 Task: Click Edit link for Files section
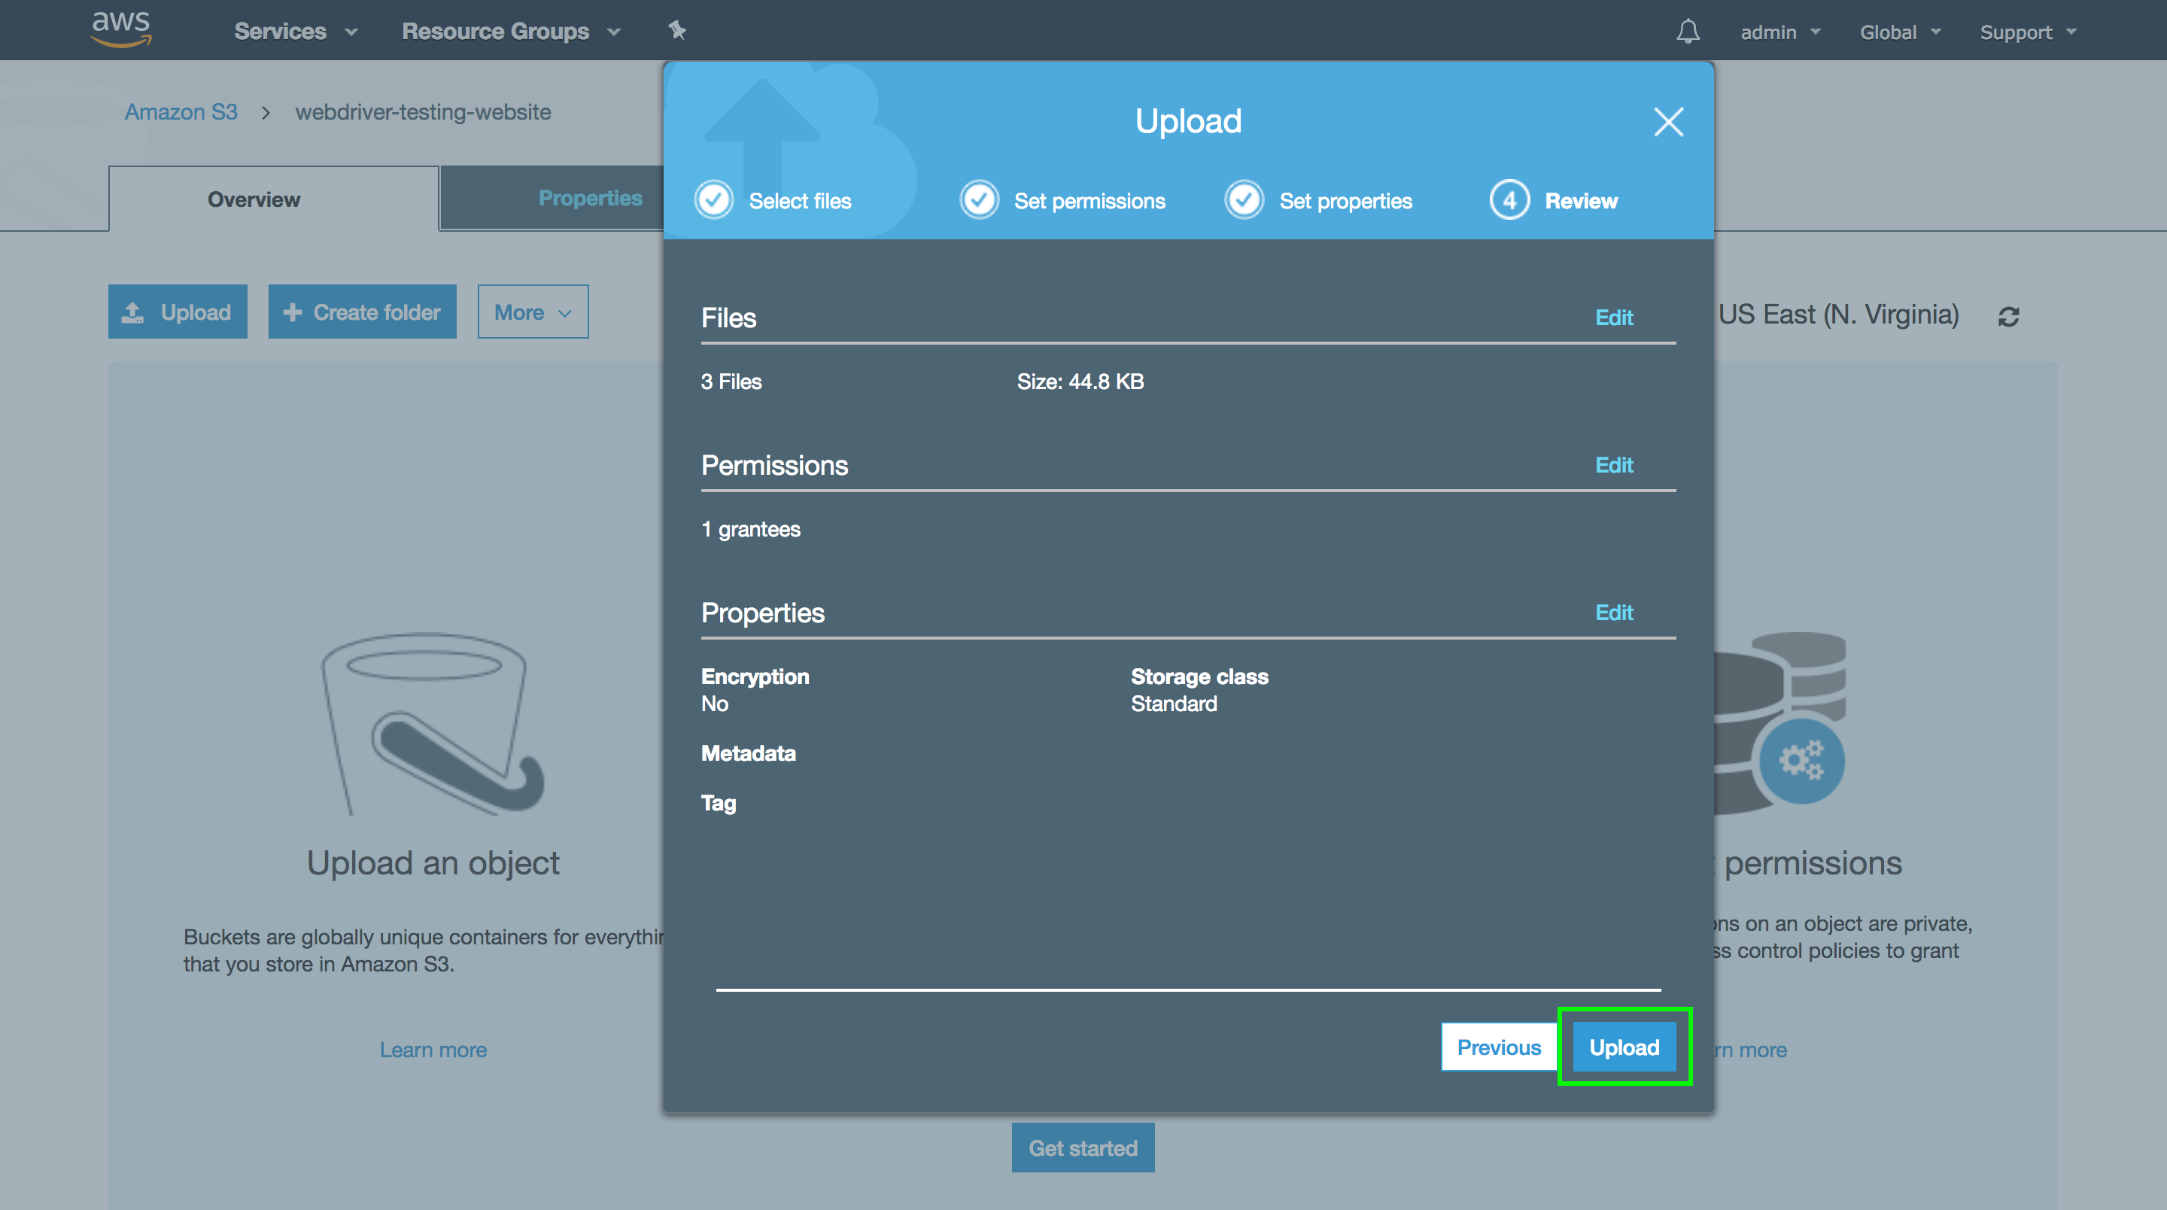tap(1613, 318)
